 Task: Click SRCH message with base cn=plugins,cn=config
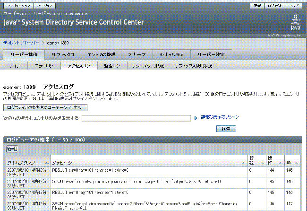[145, 205]
